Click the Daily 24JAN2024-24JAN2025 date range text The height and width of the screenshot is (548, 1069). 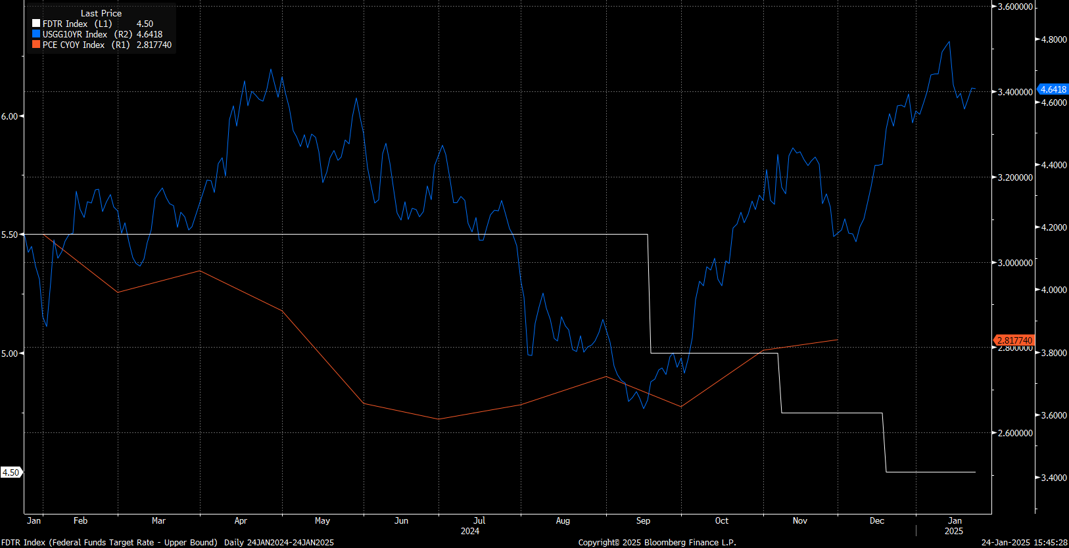pyautogui.click(x=279, y=542)
